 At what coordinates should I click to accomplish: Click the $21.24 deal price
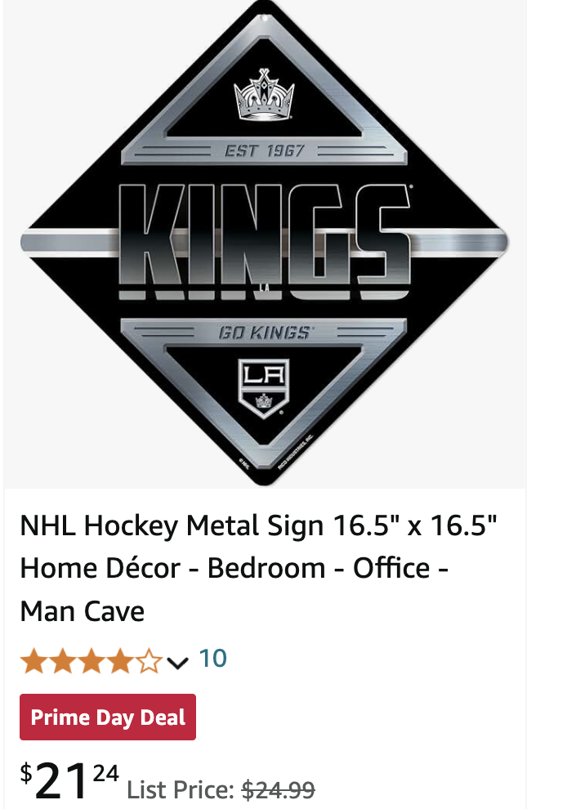click(x=69, y=780)
